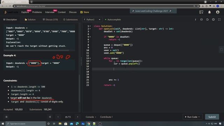Open the Windows Start menu

3,124
